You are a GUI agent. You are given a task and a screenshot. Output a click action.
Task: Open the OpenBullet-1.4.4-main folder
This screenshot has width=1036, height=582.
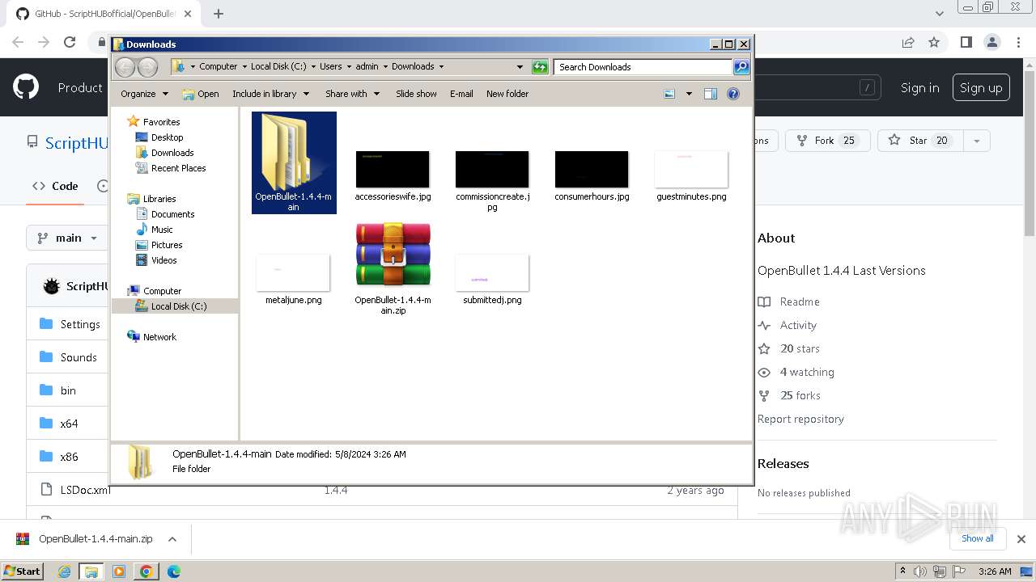294,162
